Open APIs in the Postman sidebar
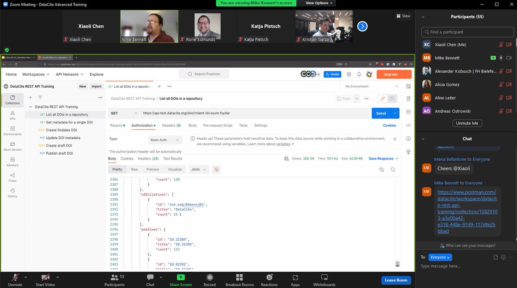This screenshot has height=288, width=517. tap(12, 115)
